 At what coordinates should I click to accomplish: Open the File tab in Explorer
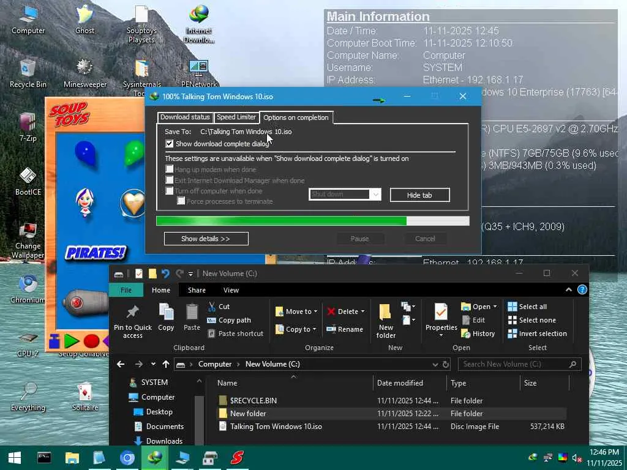click(126, 290)
